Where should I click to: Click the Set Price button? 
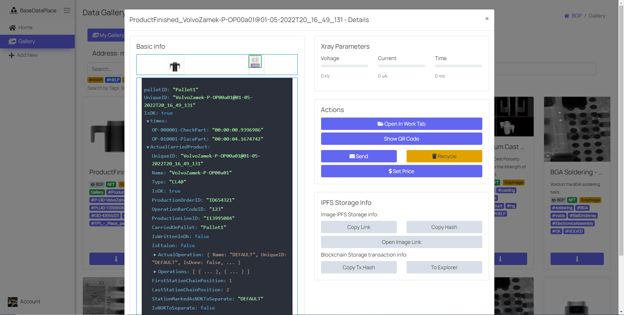pos(401,171)
